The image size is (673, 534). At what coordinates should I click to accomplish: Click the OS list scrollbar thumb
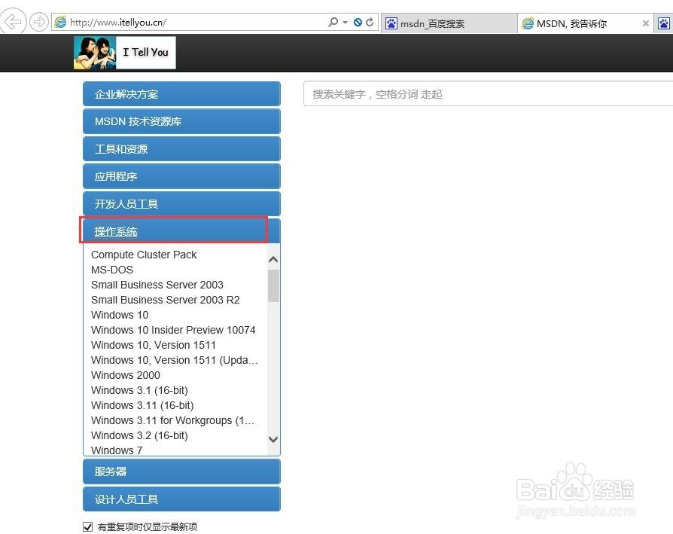(273, 285)
